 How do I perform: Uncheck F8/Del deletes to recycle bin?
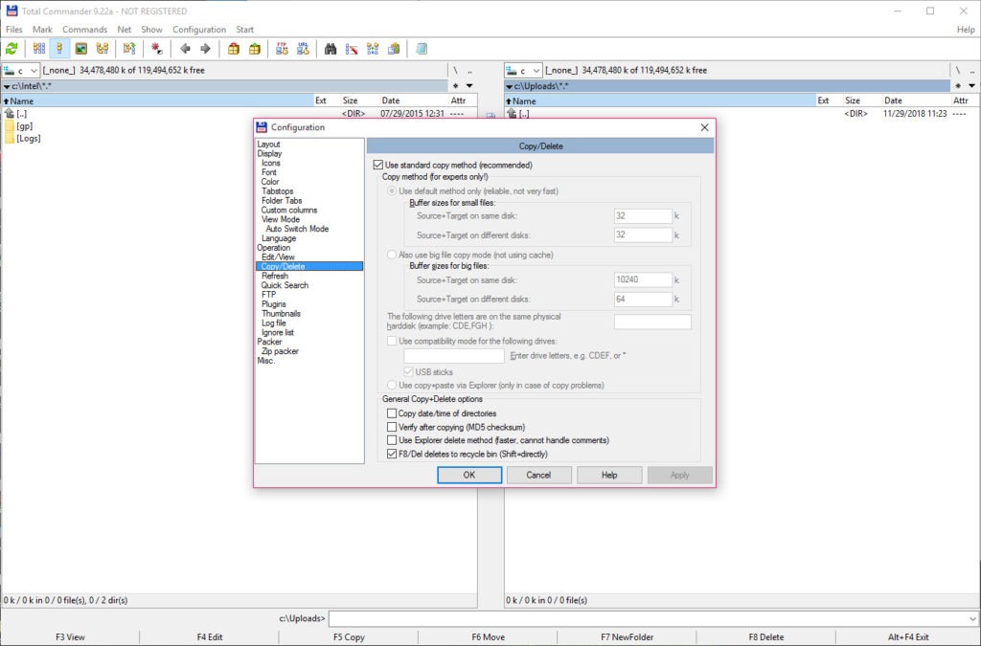(x=392, y=455)
